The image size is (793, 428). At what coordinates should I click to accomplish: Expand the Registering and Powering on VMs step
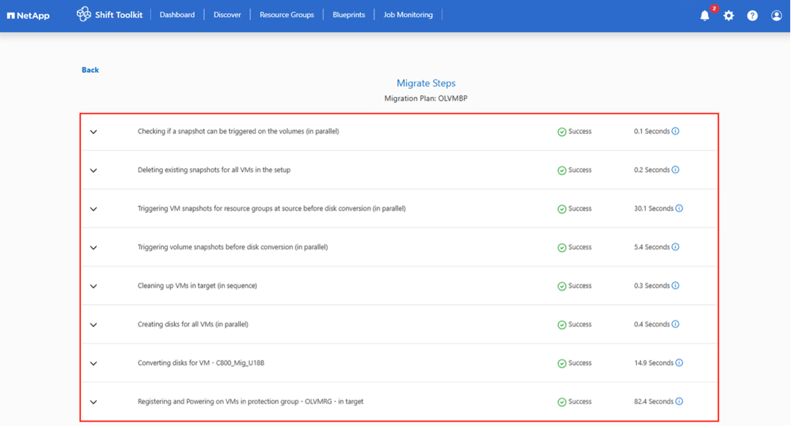click(x=93, y=402)
